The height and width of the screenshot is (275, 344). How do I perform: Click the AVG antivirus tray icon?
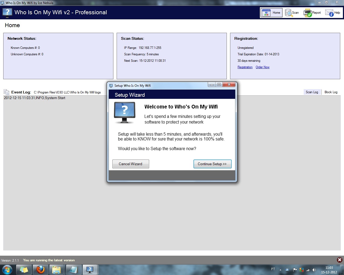tap(301, 270)
